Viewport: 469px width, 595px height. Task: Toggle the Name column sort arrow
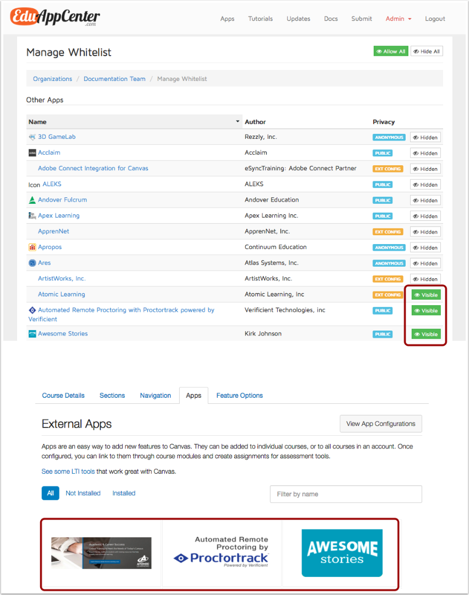pyautogui.click(x=238, y=121)
